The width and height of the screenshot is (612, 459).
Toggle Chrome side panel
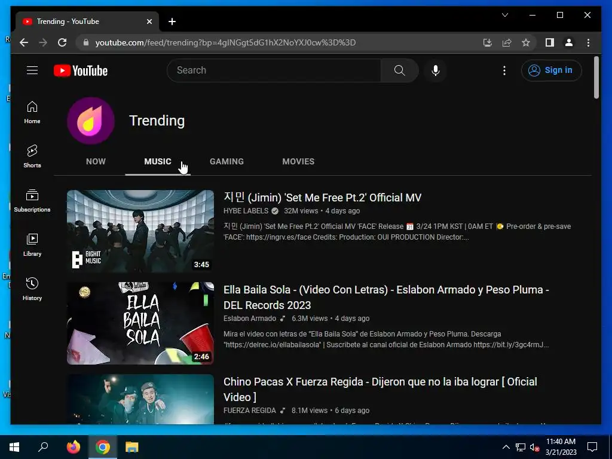click(x=550, y=42)
